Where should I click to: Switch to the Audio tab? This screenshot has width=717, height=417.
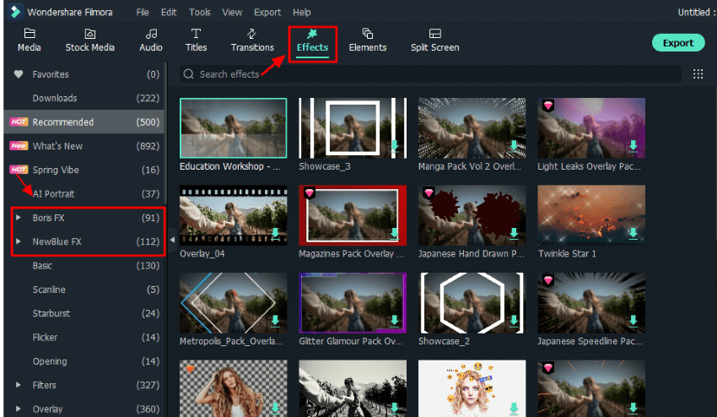pos(151,41)
